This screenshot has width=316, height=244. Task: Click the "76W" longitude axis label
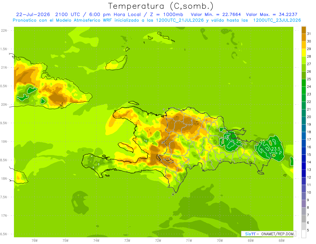[x=34, y=241]
